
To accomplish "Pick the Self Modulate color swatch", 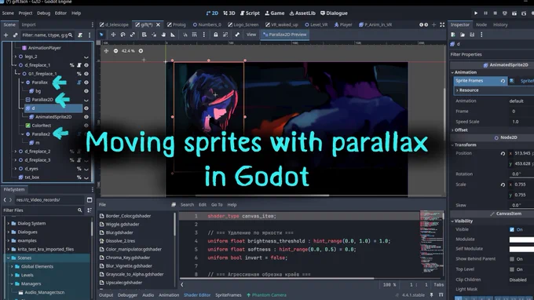I will coord(521,249).
